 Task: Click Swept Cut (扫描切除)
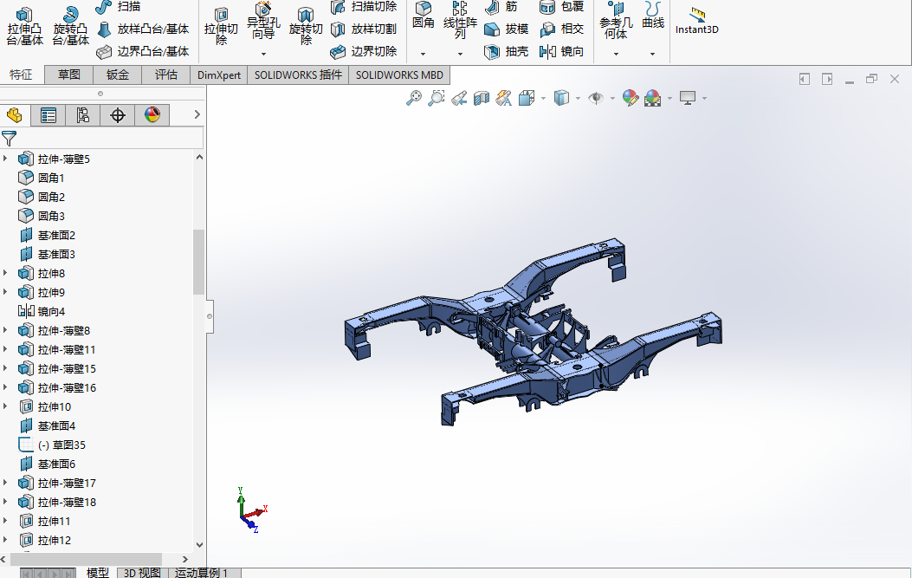[364, 6]
